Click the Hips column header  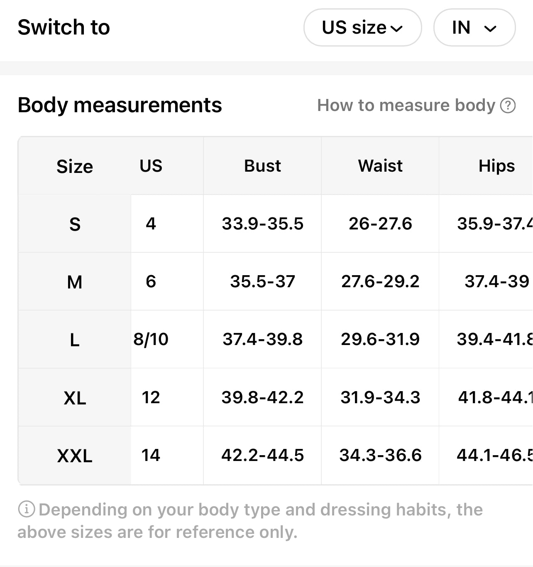(496, 166)
